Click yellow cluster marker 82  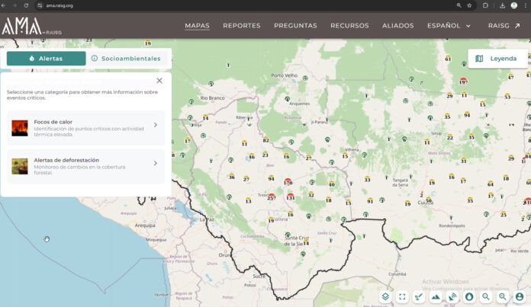pos(265,139)
